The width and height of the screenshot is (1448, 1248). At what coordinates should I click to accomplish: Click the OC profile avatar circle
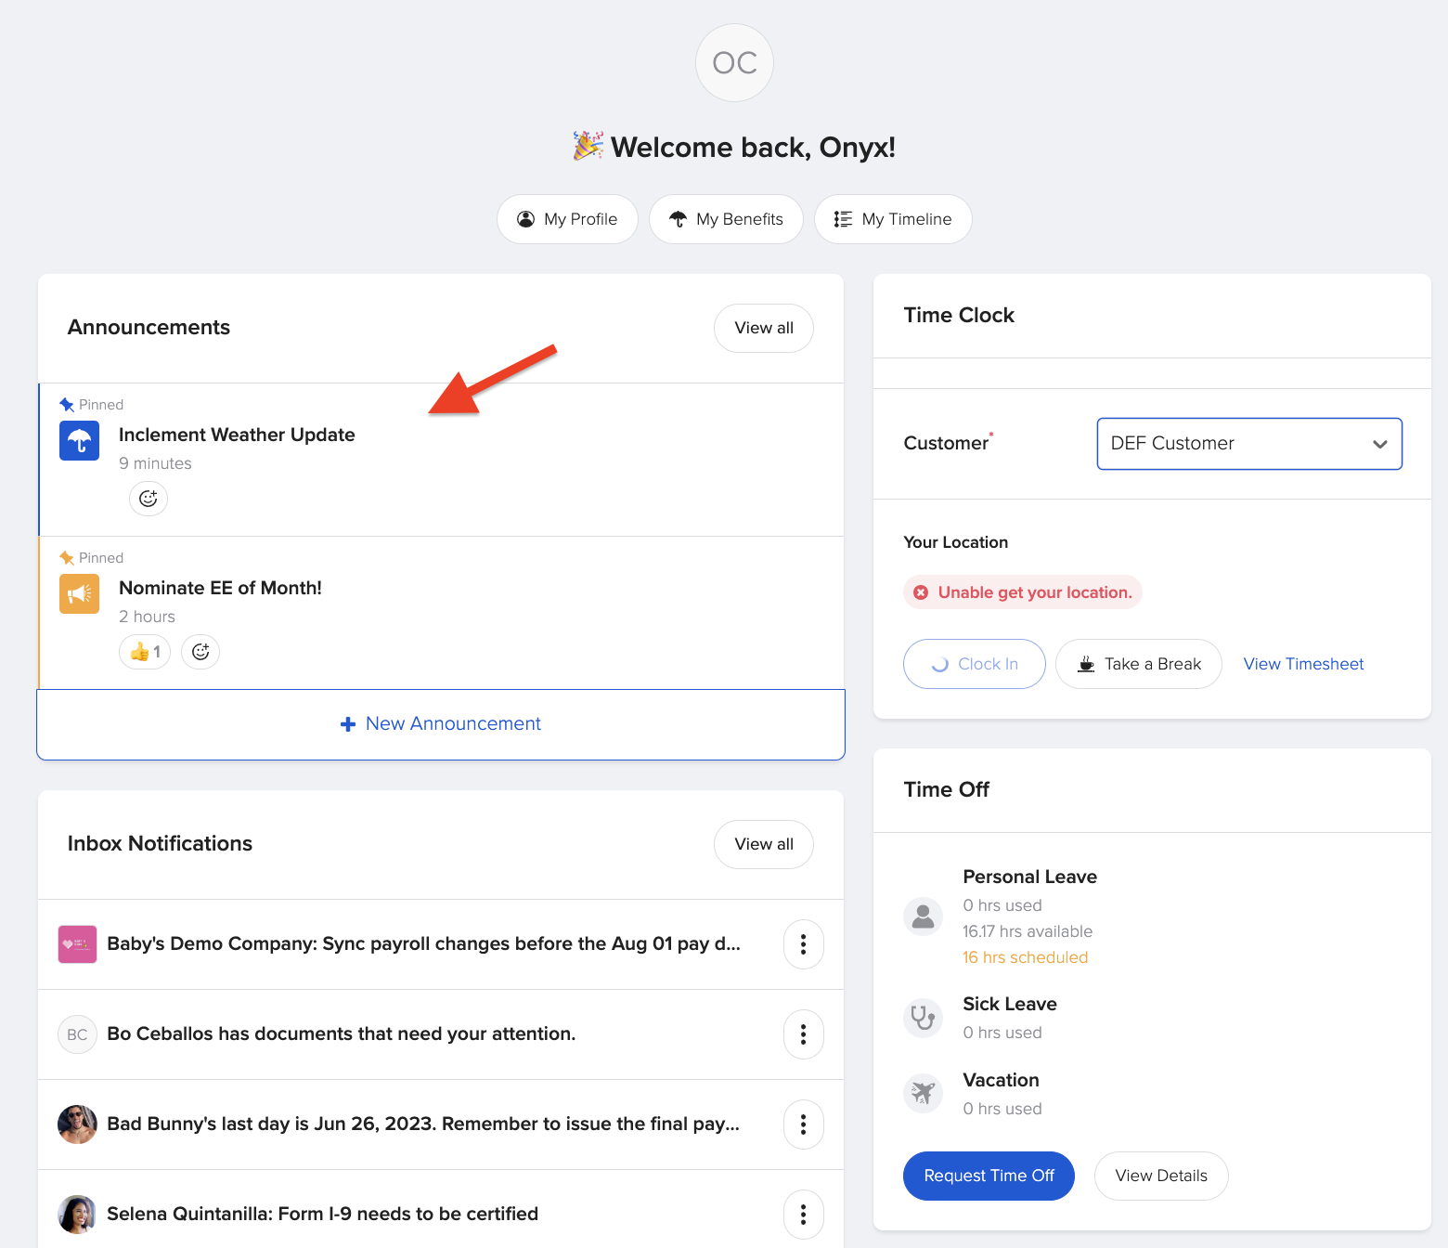pyautogui.click(x=734, y=62)
